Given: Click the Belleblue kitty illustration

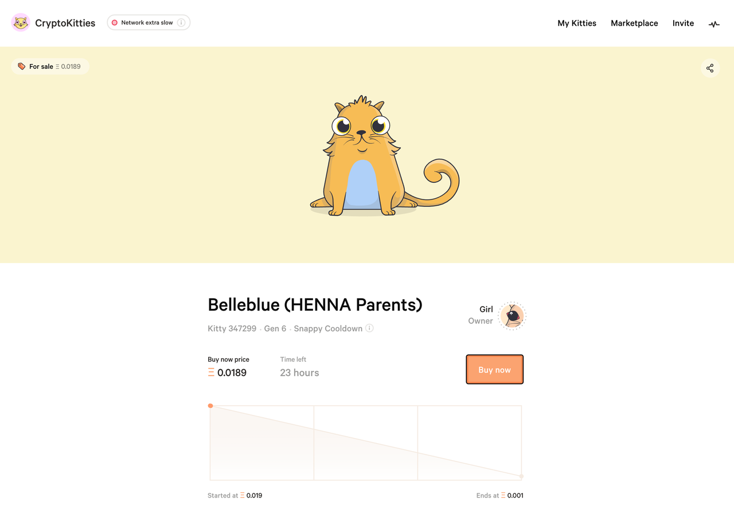Looking at the screenshot, I should point(384,156).
